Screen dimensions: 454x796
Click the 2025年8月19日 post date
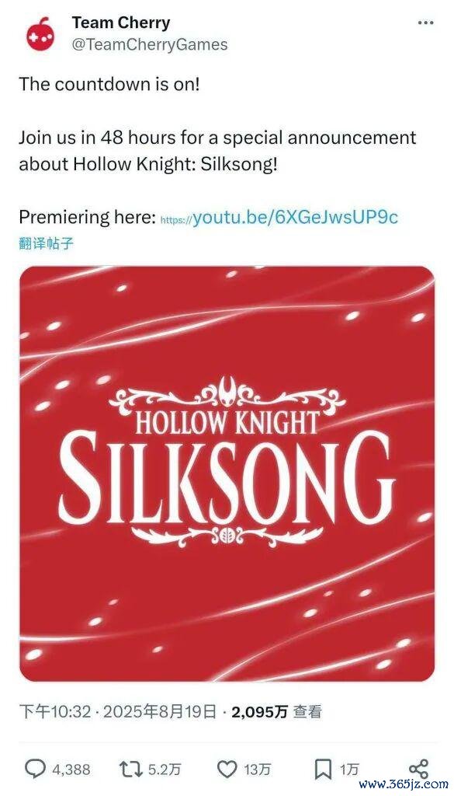[x=160, y=712]
